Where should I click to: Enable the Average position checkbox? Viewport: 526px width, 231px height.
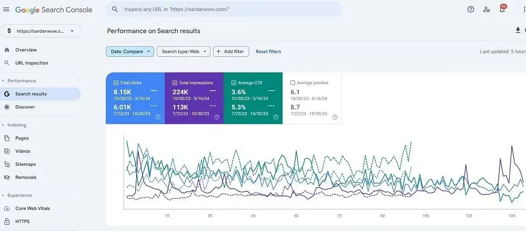click(292, 83)
